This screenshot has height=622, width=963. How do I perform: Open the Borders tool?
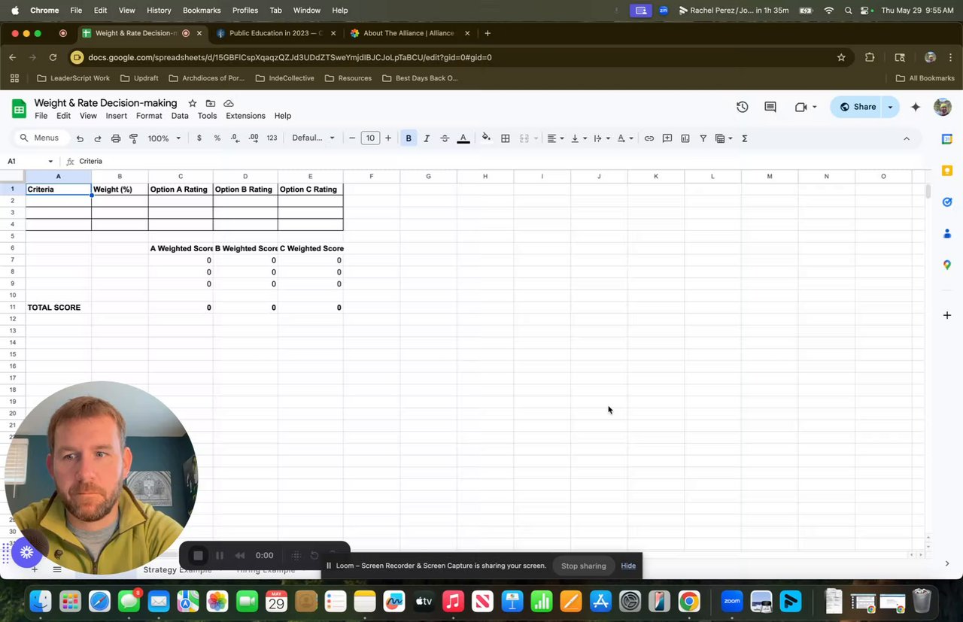pos(506,138)
